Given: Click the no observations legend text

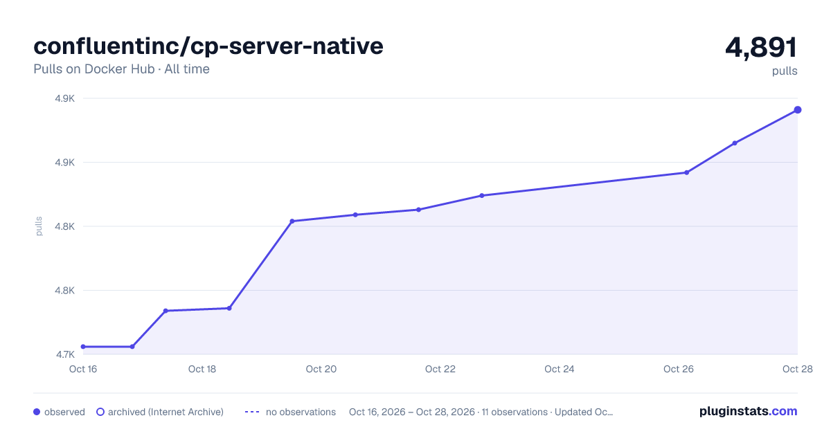Looking at the screenshot, I should [x=301, y=412].
